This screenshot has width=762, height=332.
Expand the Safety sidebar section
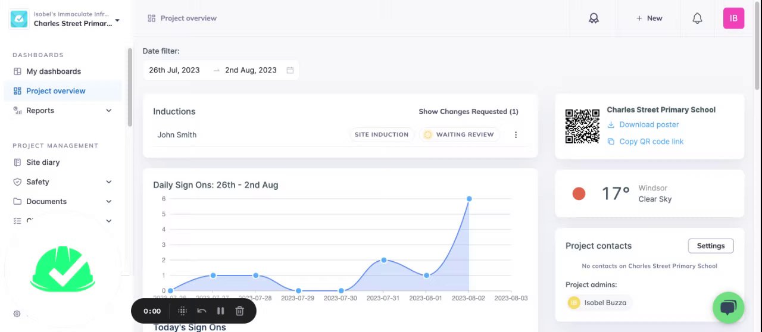(x=108, y=182)
